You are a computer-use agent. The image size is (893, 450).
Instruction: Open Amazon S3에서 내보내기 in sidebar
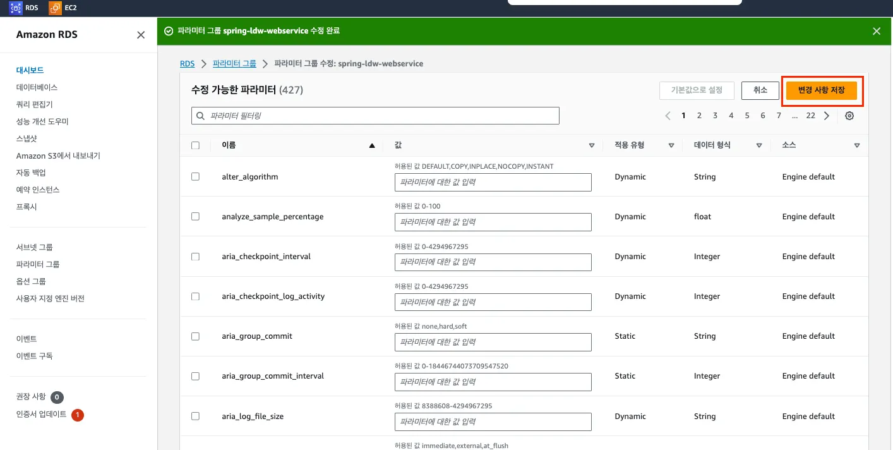[x=58, y=155]
